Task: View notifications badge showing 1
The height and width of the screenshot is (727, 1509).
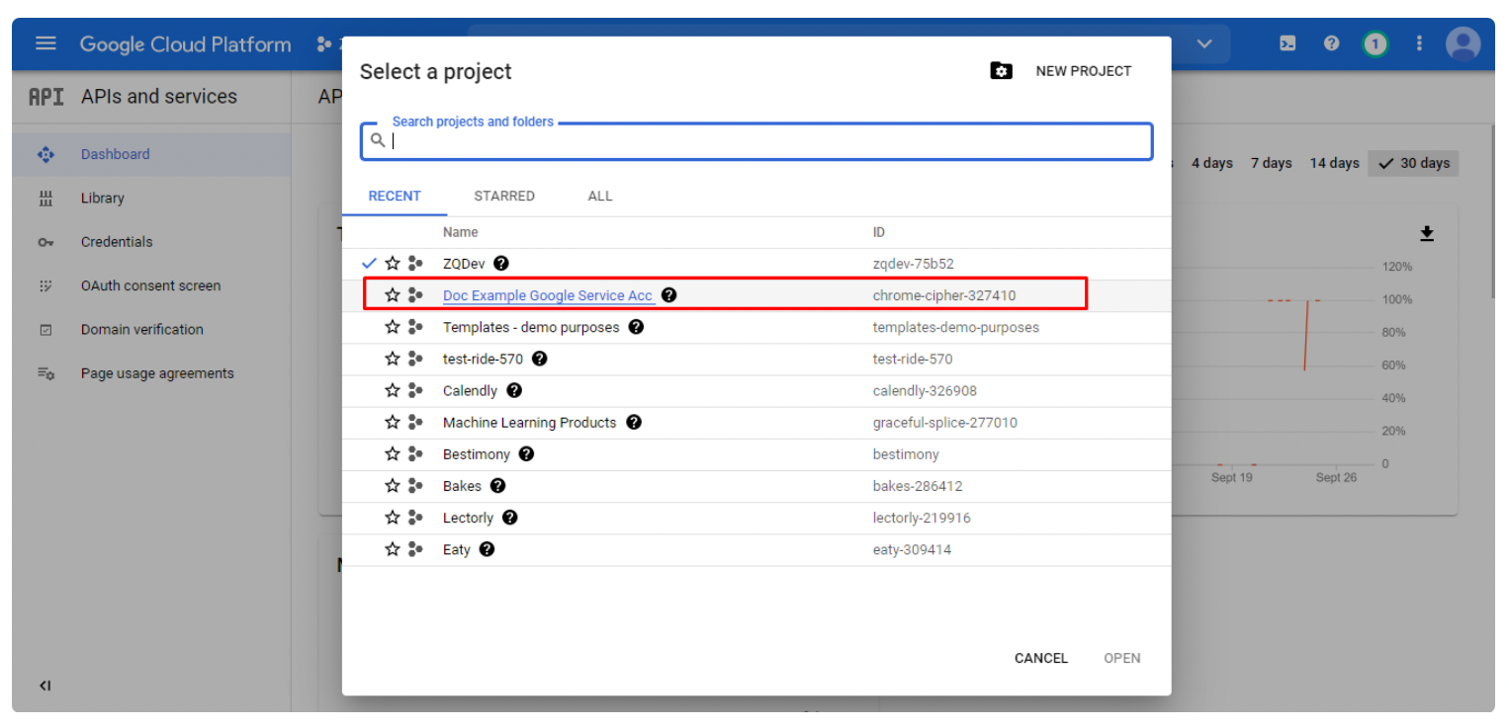Action: click(x=1375, y=44)
